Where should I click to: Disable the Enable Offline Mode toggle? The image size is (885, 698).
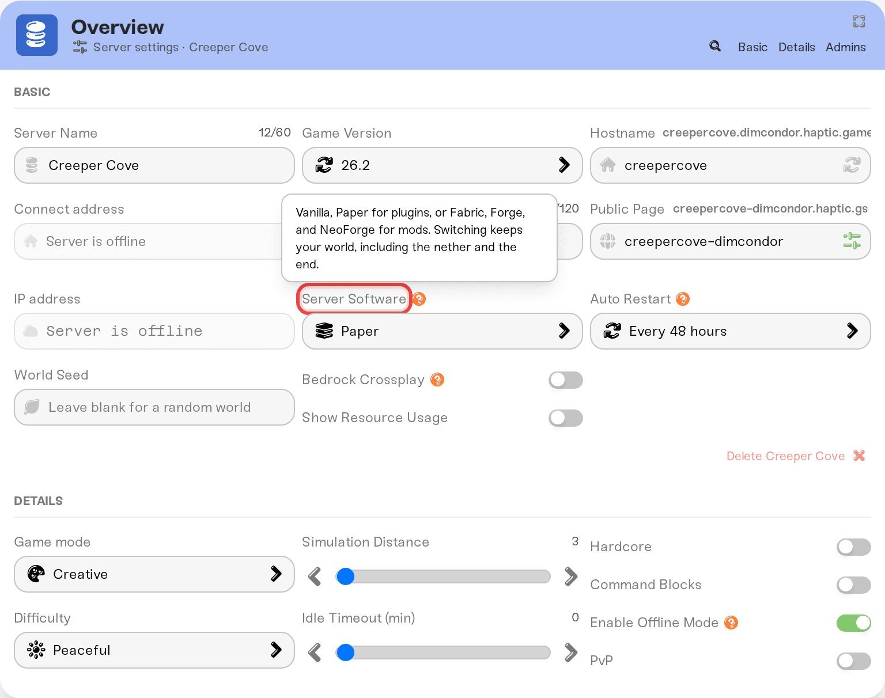854,623
